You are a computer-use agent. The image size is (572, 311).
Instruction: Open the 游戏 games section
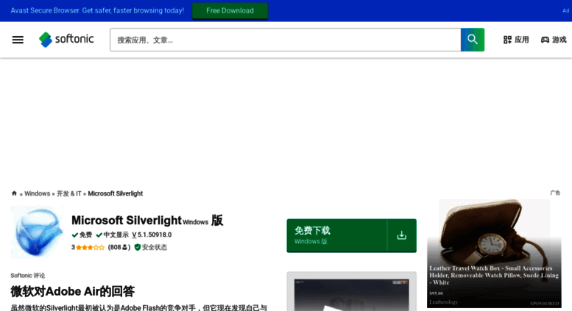point(554,40)
